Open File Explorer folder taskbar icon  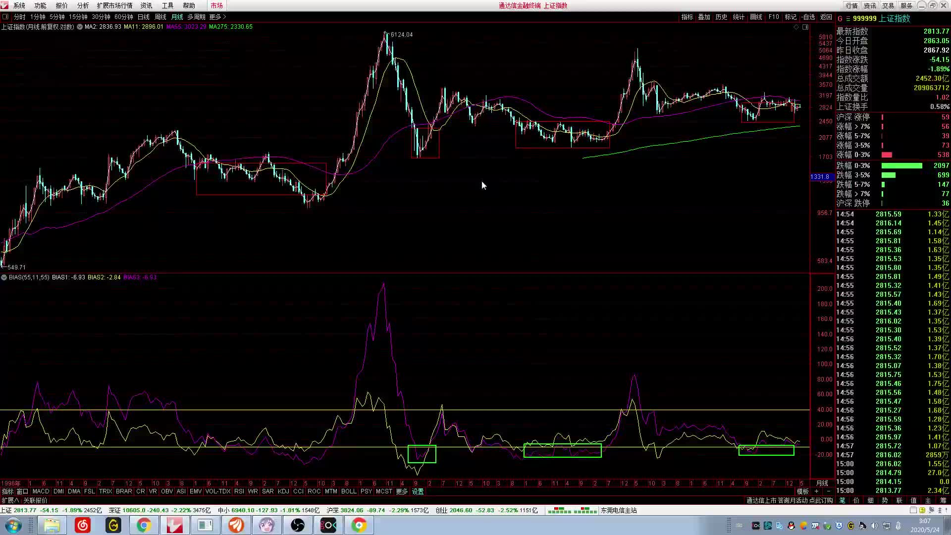pyautogui.click(x=52, y=525)
